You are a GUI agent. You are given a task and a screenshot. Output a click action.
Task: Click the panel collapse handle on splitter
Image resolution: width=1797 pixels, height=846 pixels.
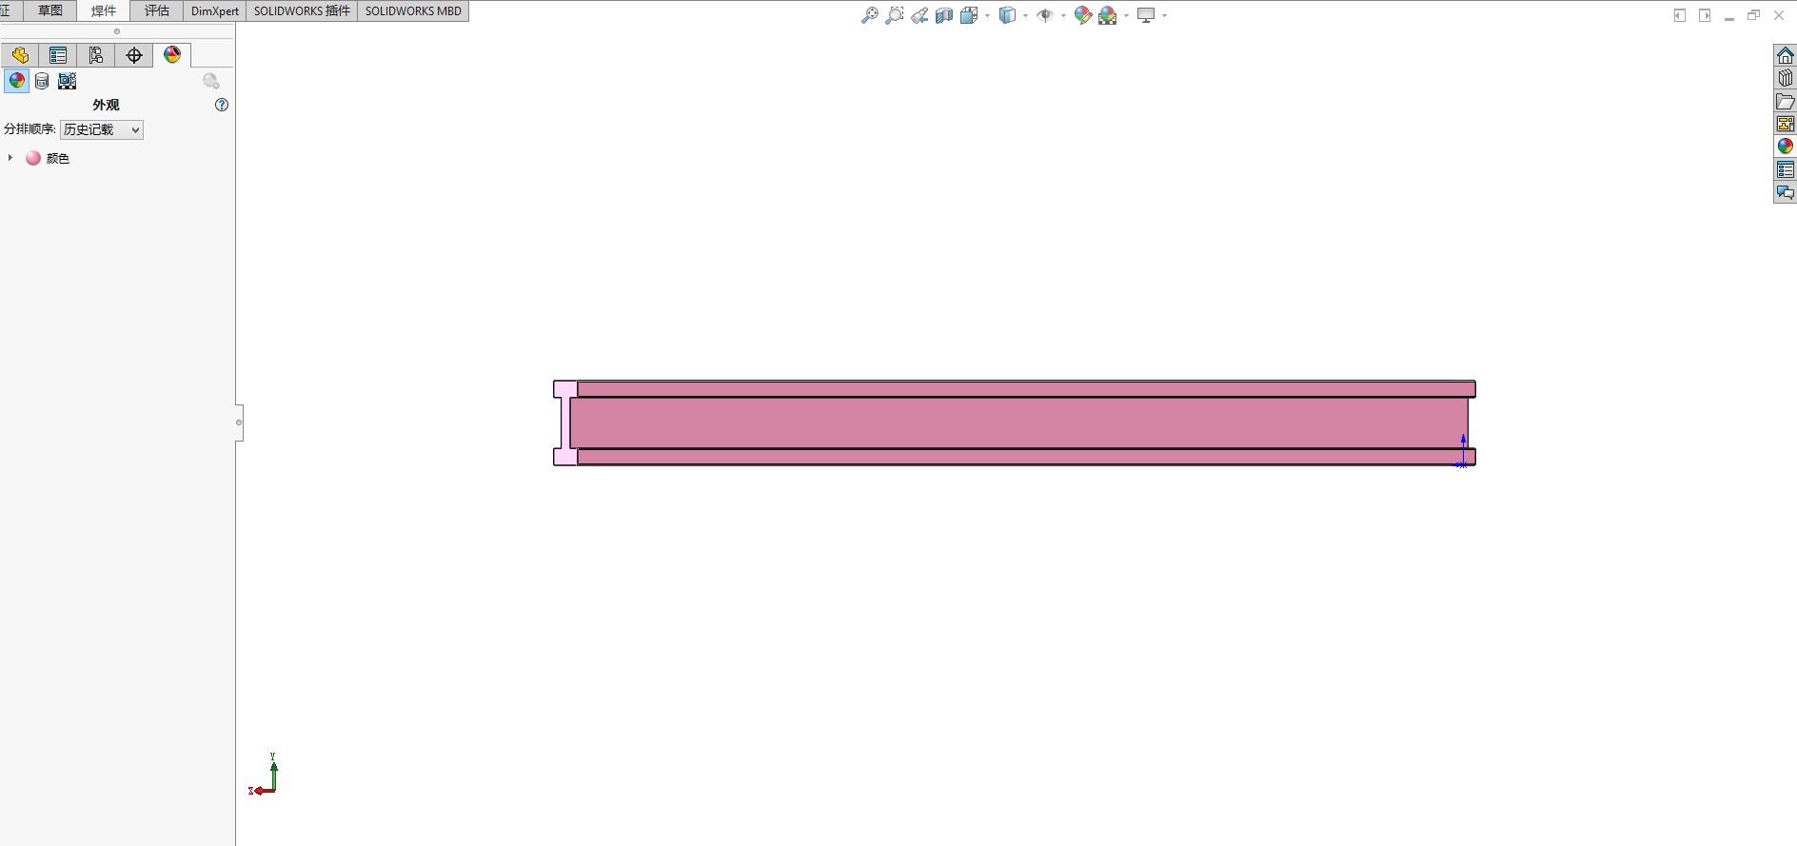coord(239,423)
